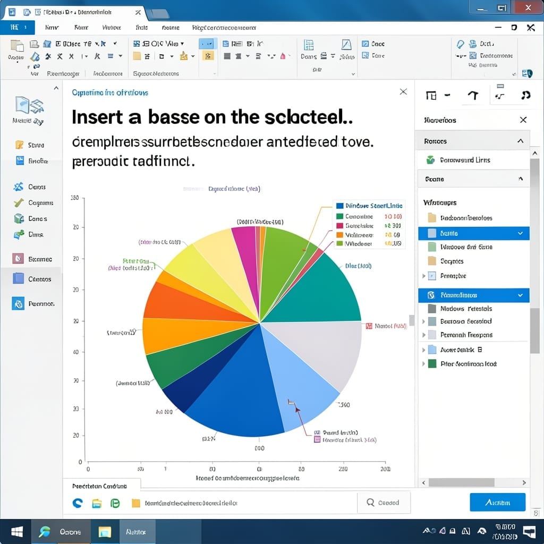Expand the Pfter Aoonfirroas tree item
The width and height of the screenshot is (544, 544).
(423, 364)
